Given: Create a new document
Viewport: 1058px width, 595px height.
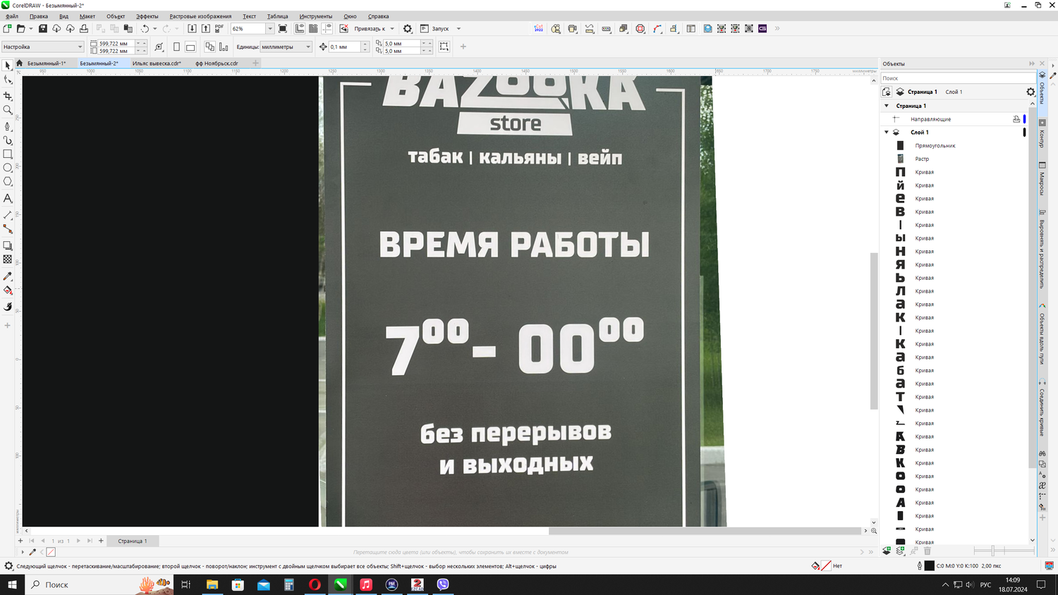Looking at the screenshot, I should click(7, 29).
